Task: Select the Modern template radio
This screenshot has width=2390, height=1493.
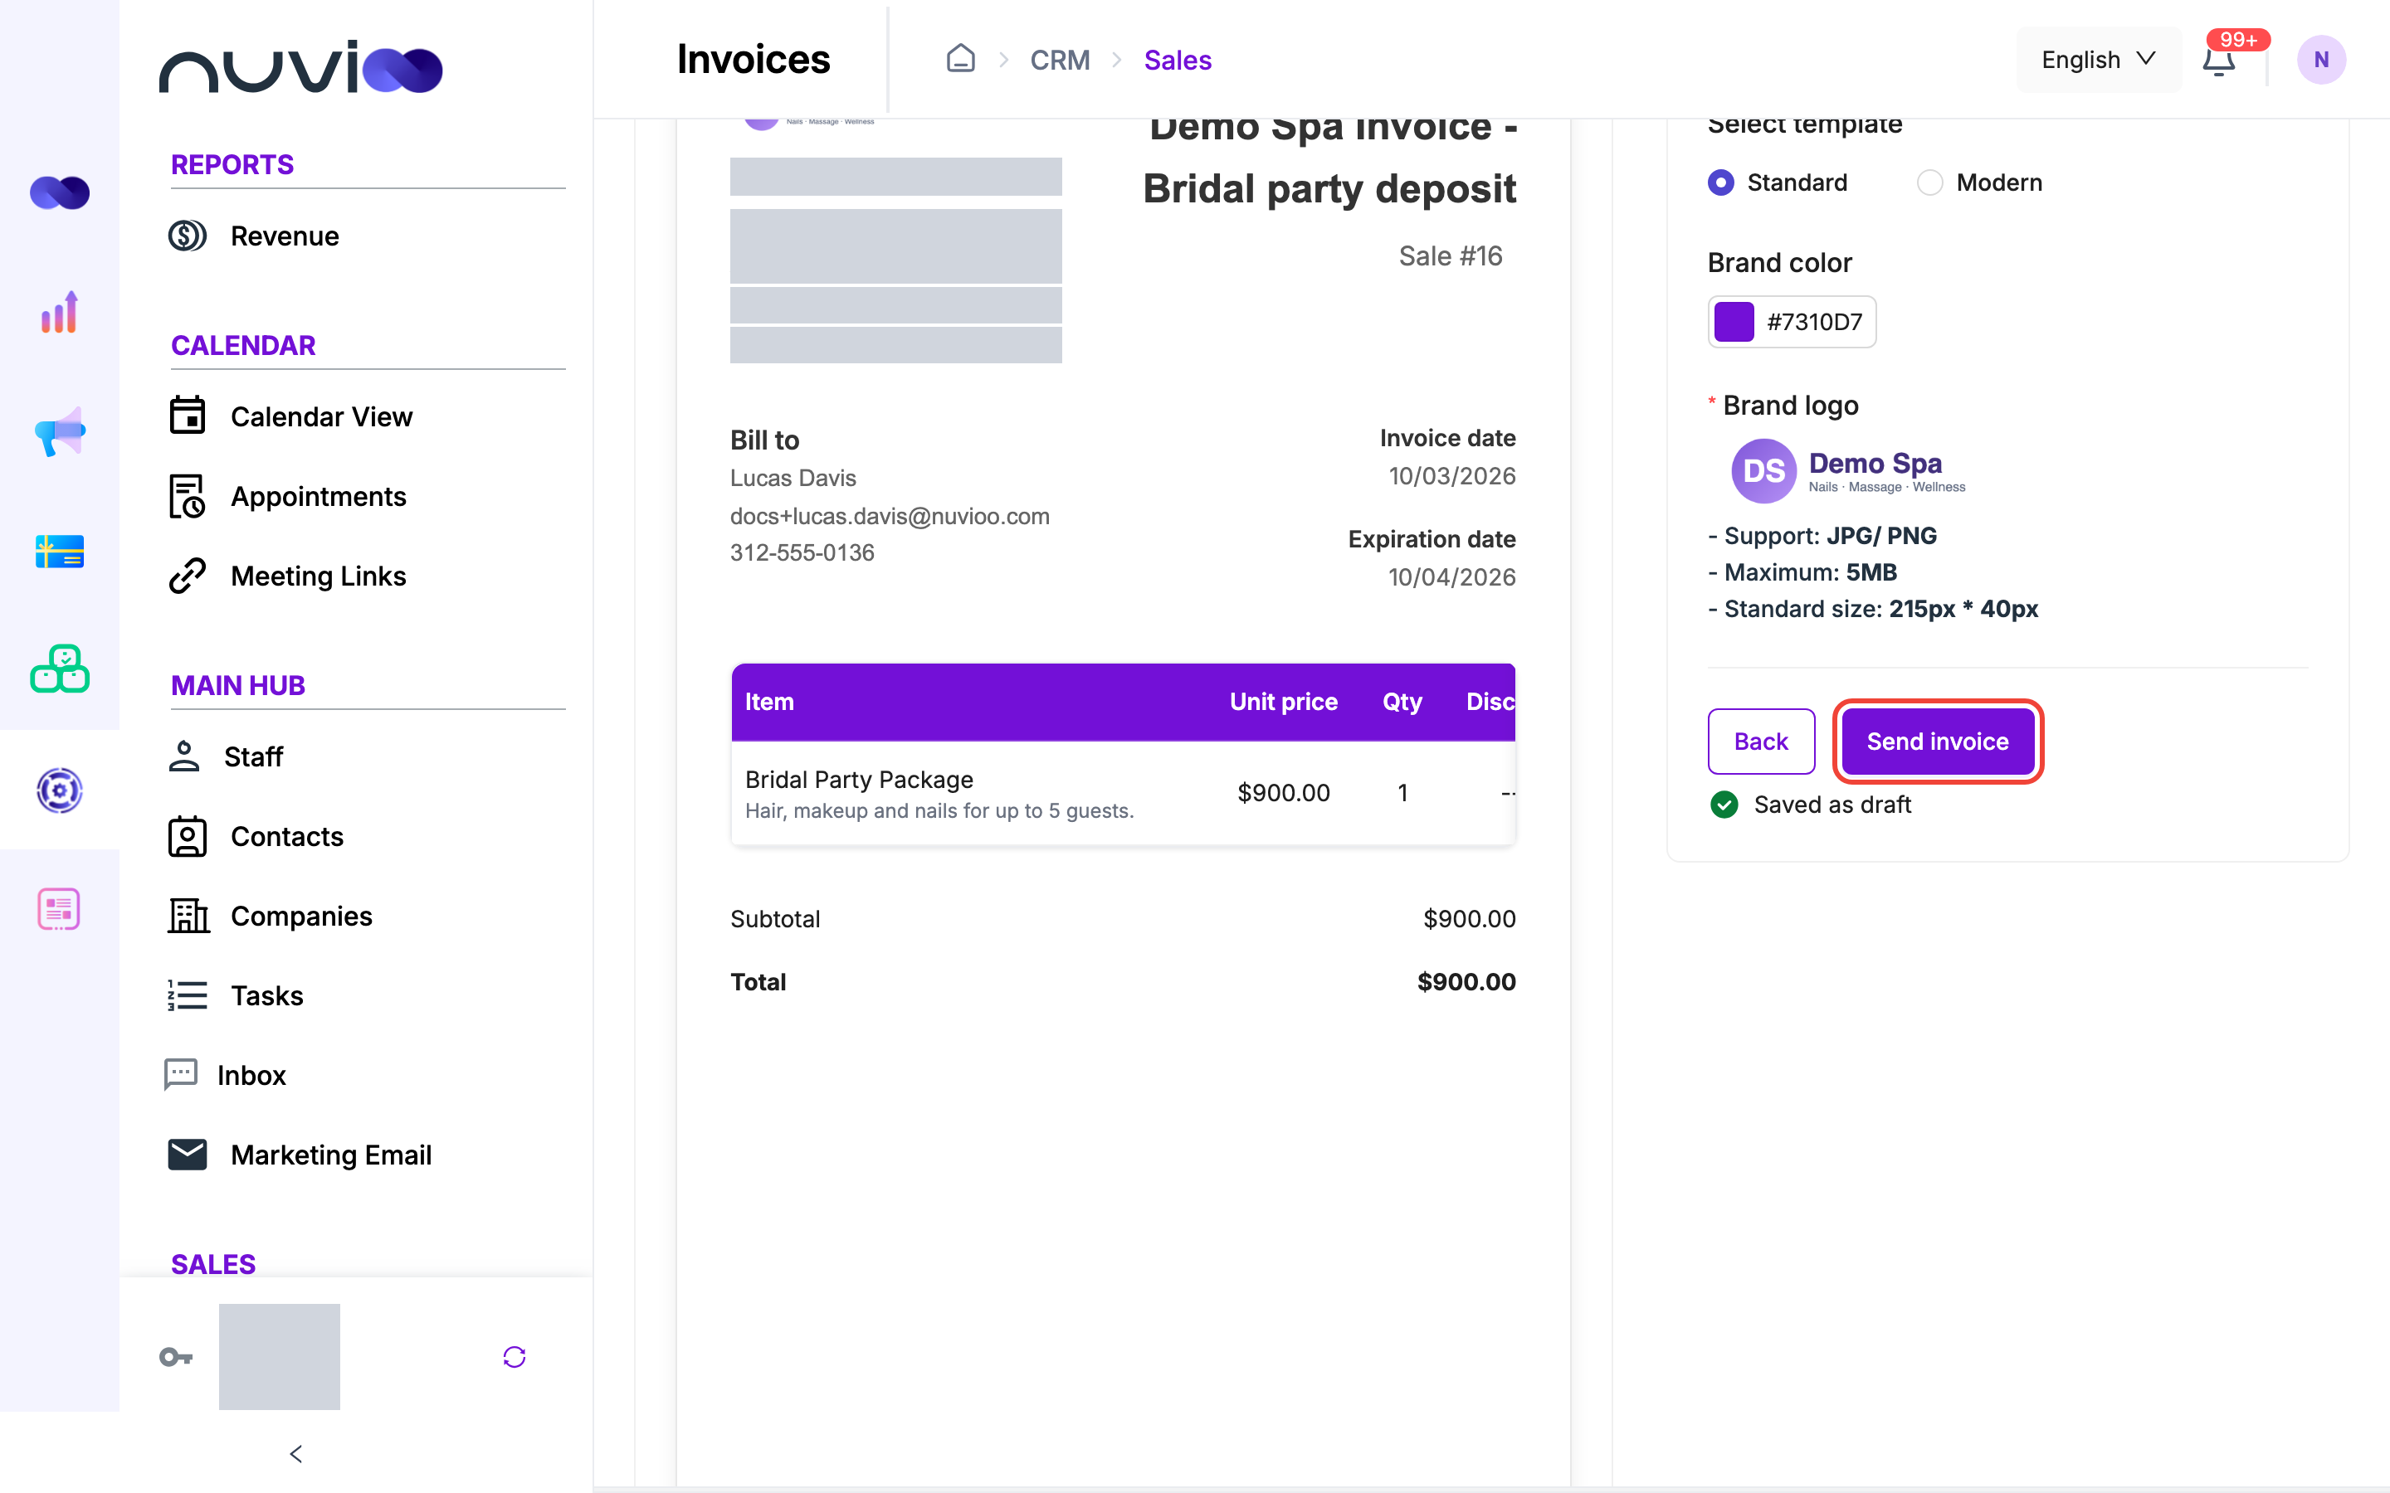Action: (1929, 182)
